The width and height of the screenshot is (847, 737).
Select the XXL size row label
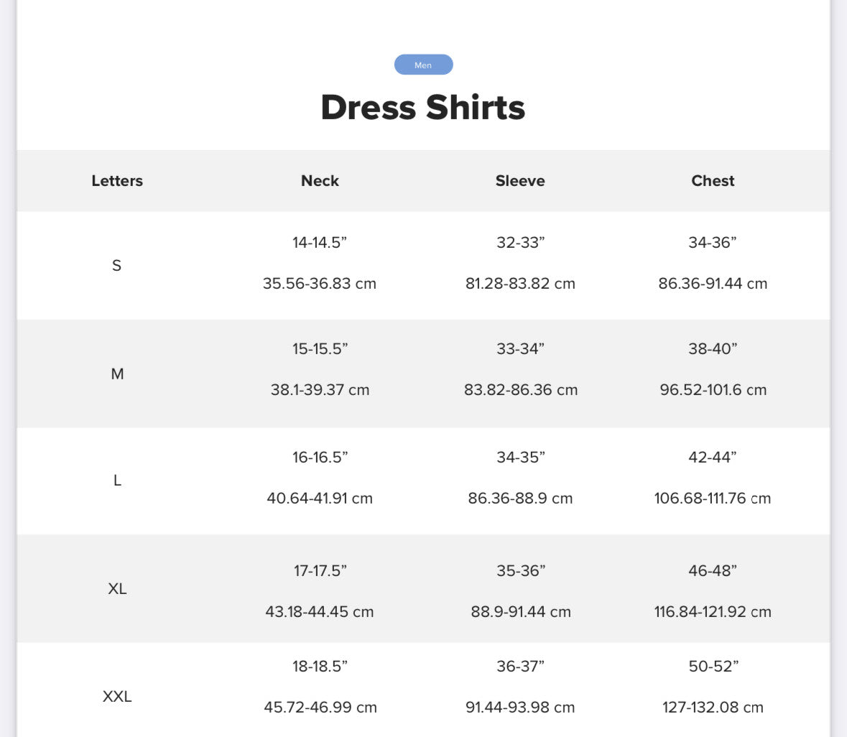pyautogui.click(x=117, y=697)
